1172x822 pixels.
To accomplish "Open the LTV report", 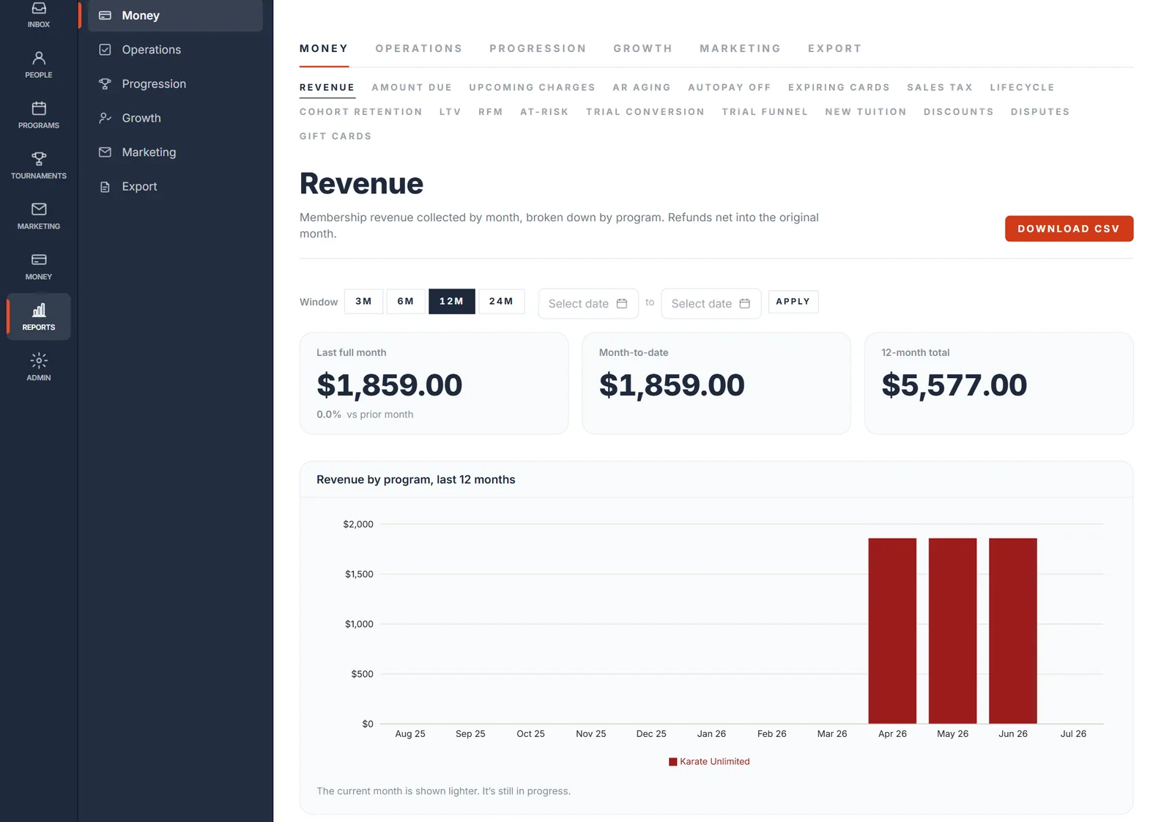I will pos(450,112).
